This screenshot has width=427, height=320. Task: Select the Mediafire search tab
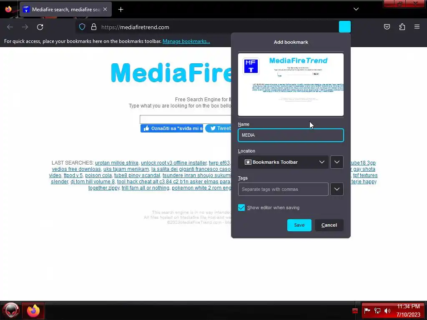tap(65, 9)
